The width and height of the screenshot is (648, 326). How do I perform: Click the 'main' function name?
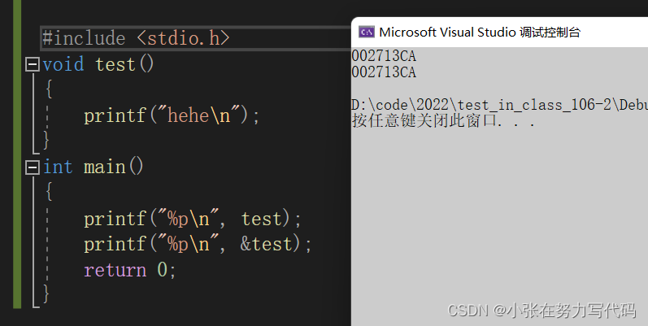[x=105, y=167]
